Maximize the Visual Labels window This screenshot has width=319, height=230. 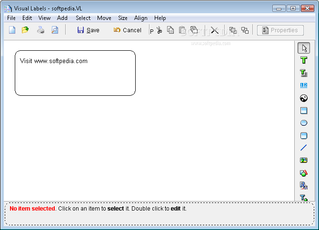[x=293, y=9]
